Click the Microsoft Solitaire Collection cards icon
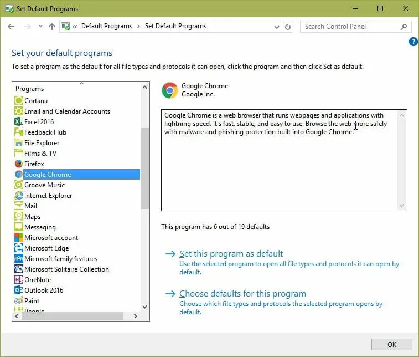 (x=19, y=269)
